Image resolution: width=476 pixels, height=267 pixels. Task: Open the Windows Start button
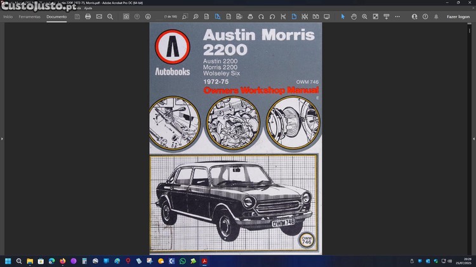(8, 261)
